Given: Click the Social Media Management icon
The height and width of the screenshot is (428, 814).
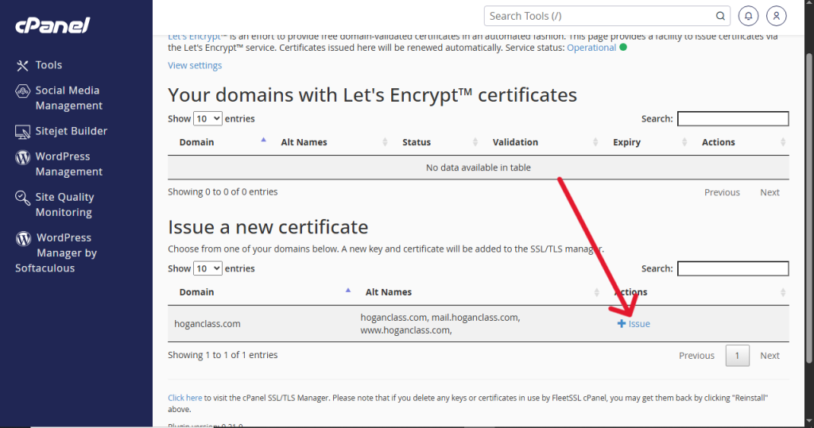Looking at the screenshot, I should coord(22,91).
